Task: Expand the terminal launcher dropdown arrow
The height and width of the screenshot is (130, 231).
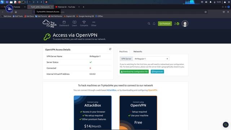Action: (x=26, y=2)
